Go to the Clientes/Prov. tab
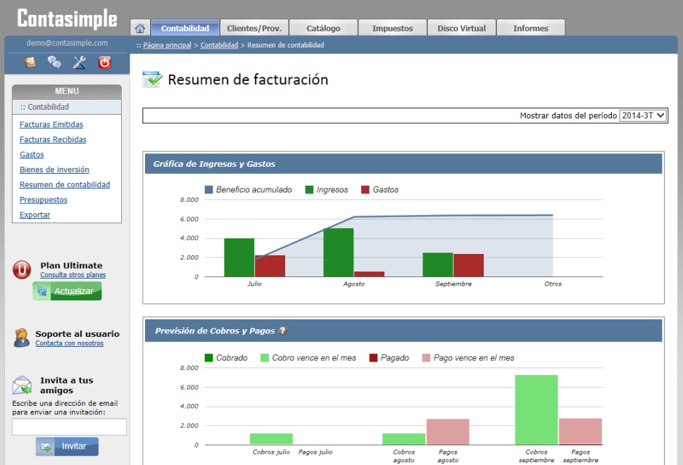683x465 pixels. 254,28
